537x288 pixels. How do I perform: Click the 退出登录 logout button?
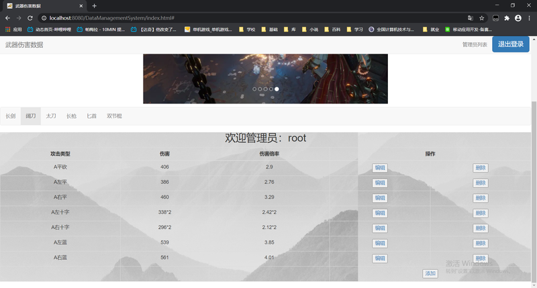click(511, 44)
